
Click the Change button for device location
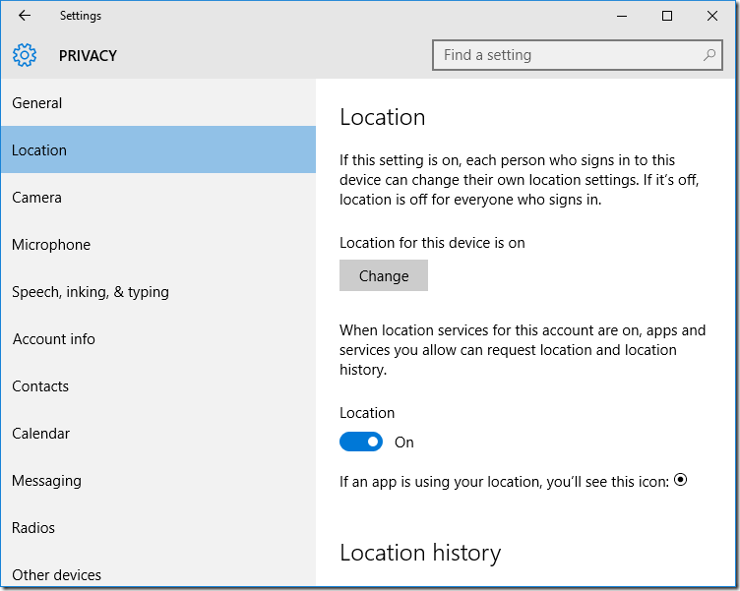[x=384, y=275]
